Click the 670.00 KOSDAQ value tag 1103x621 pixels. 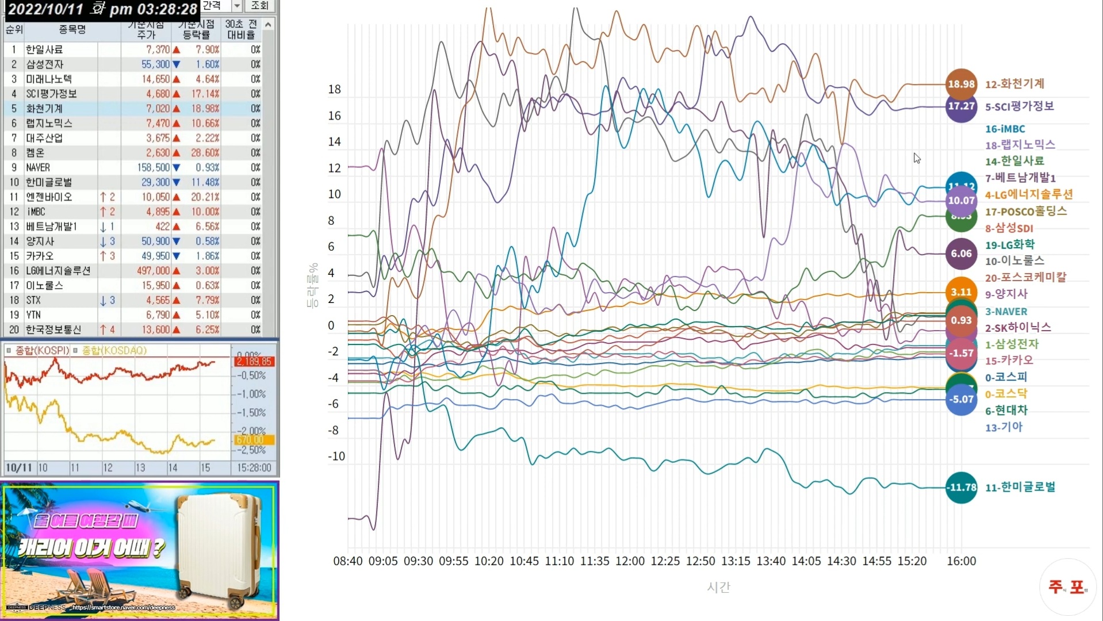point(254,440)
